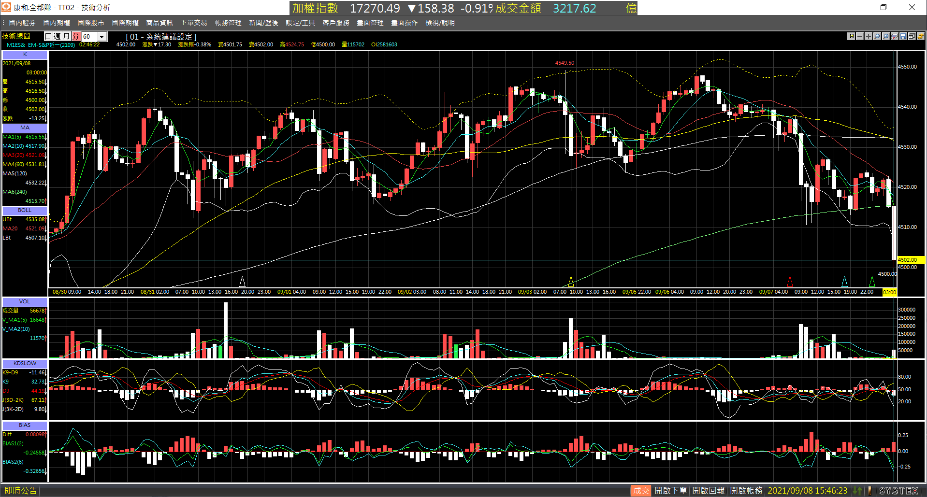
Task: Click the 開啟回報 button
Action: pos(709,491)
